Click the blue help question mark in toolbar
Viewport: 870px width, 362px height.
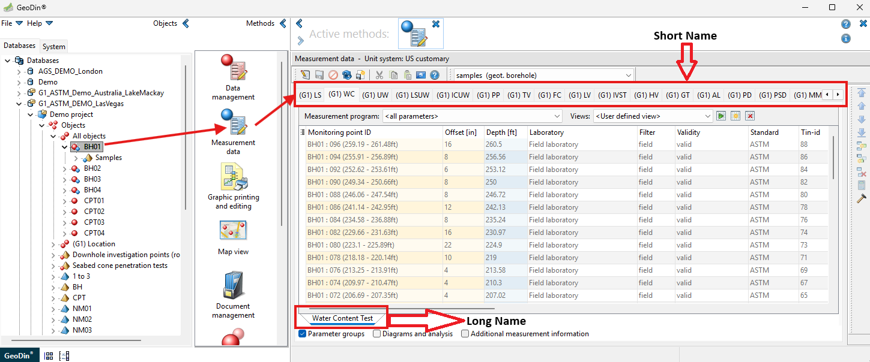[x=435, y=75]
